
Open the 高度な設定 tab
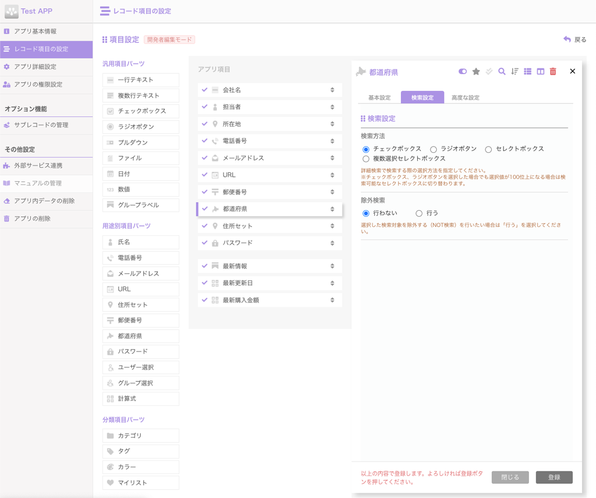tap(465, 98)
